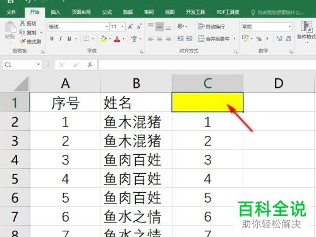Switch to the Page Layout tab (页面布局)
The height and width of the screenshot is (237, 316).
(81, 12)
